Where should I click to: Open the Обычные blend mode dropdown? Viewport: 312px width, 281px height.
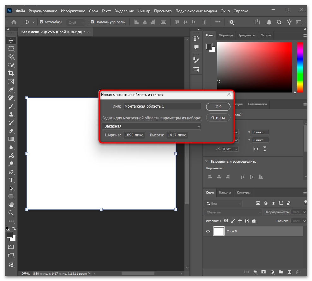[x=233, y=212]
